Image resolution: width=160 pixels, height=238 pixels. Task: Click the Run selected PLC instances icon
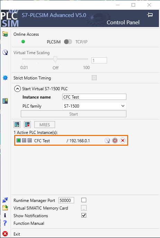coord(17,125)
